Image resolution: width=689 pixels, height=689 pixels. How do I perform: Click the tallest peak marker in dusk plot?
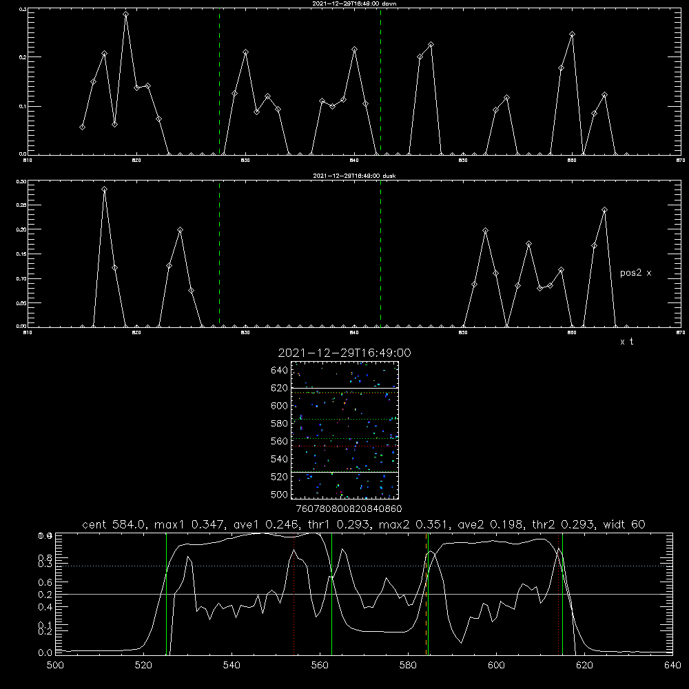104,189
